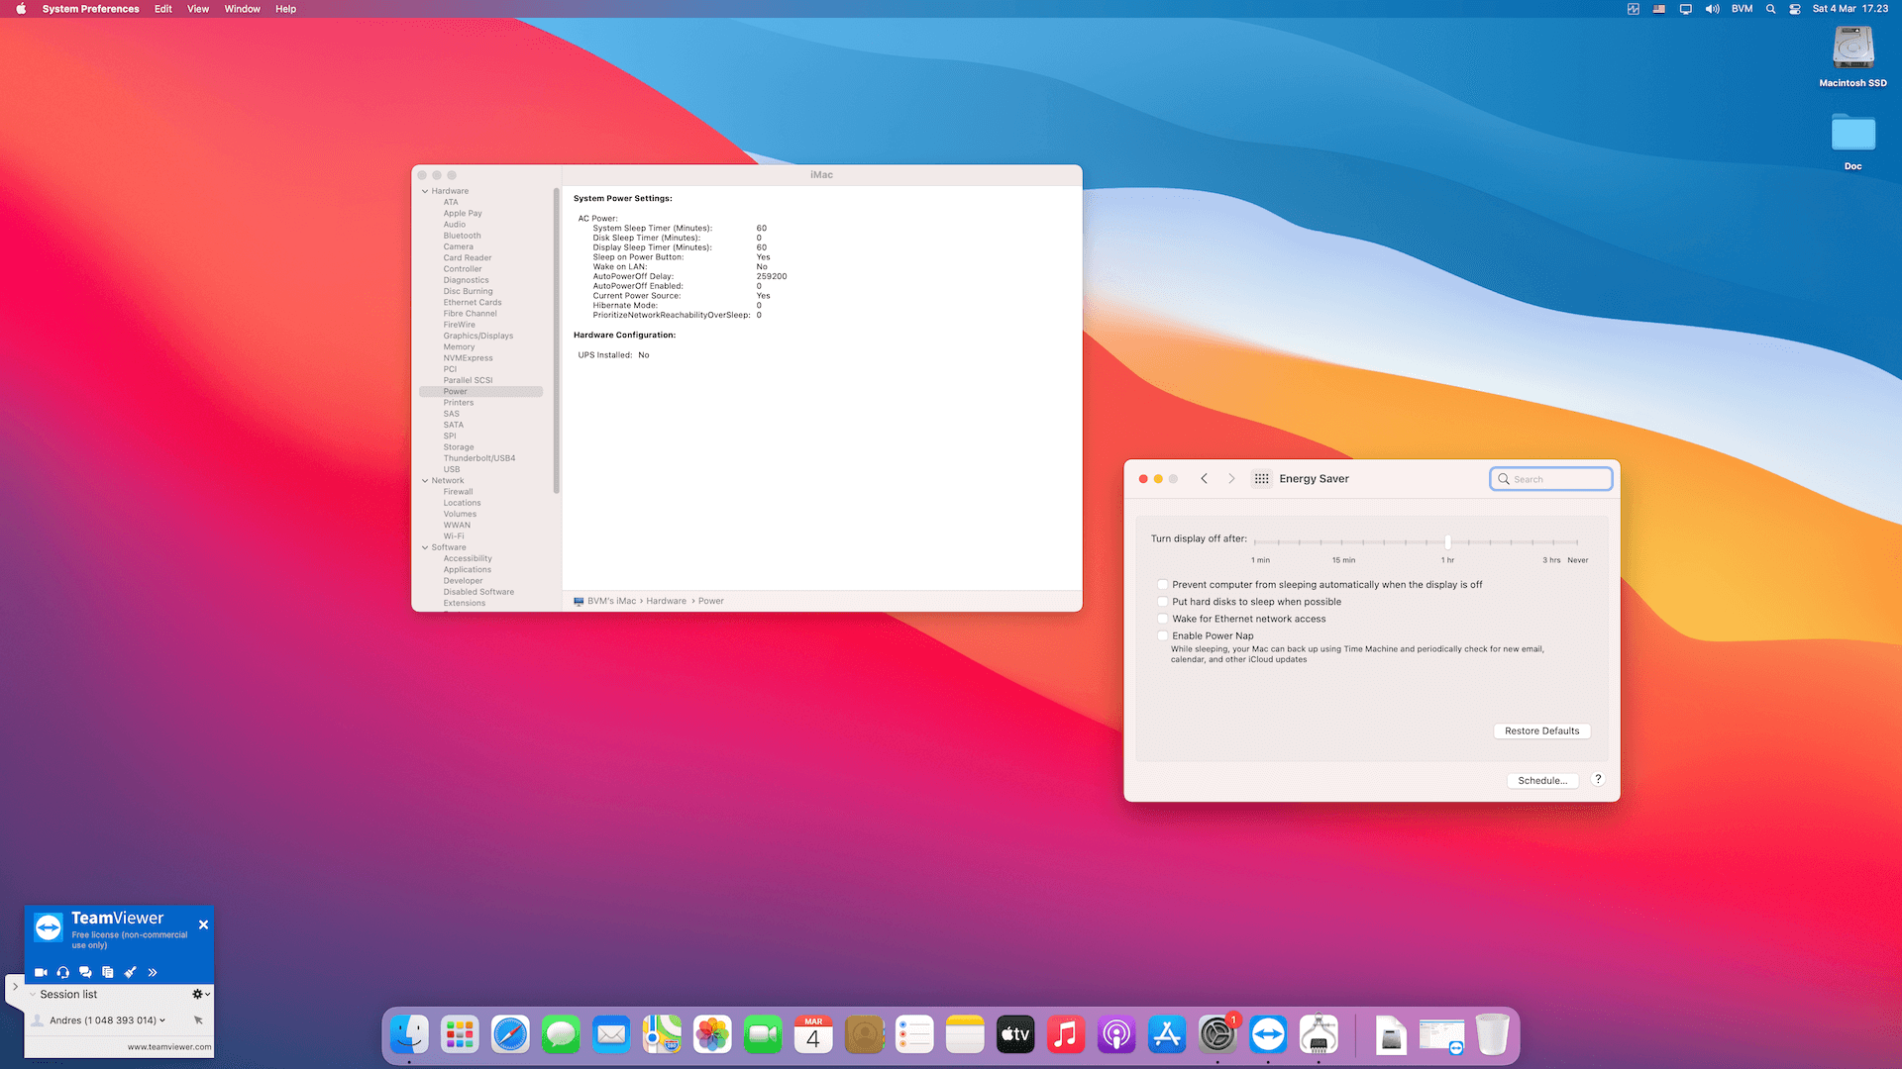Select Wi-Fi under Network
Screen dimensions: 1902x1069
click(x=454, y=536)
